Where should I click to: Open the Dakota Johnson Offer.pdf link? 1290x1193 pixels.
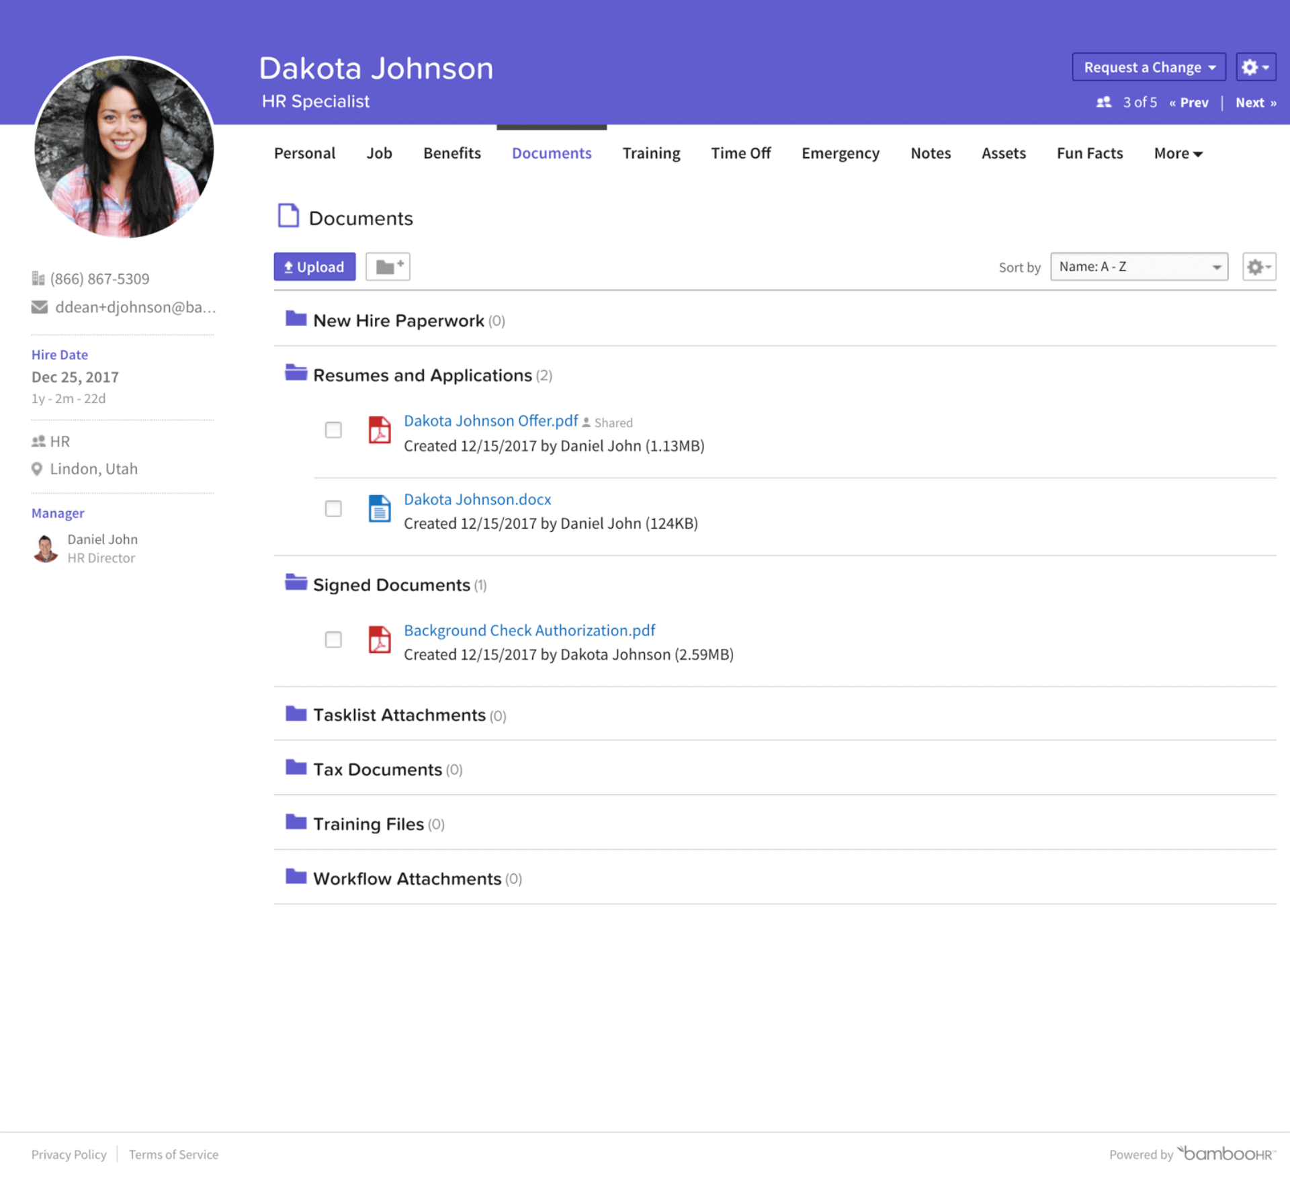490,421
